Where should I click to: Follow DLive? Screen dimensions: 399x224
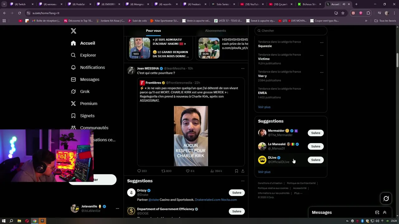315,160
